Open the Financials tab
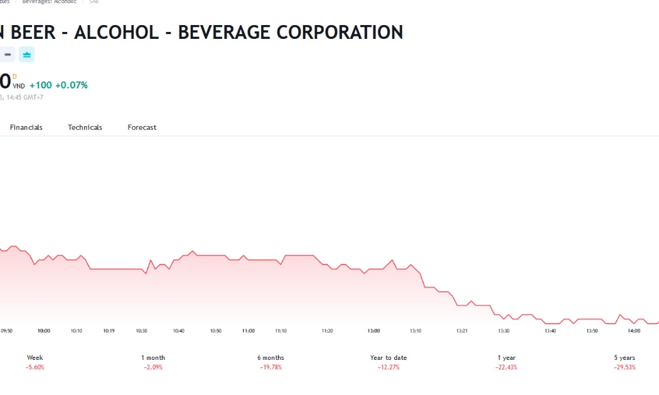The image size is (659, 395). 26,127
